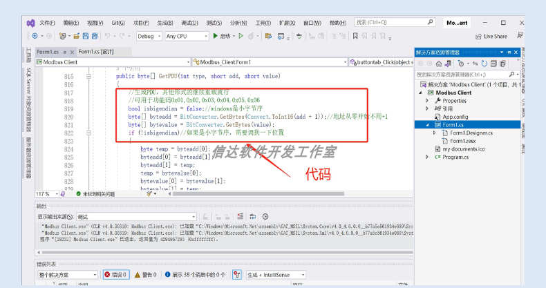Image resolution: width=546 pixels, height=288 pixels.
Task: Close the Form1.cs editor tab
Action: coord(72,52)
